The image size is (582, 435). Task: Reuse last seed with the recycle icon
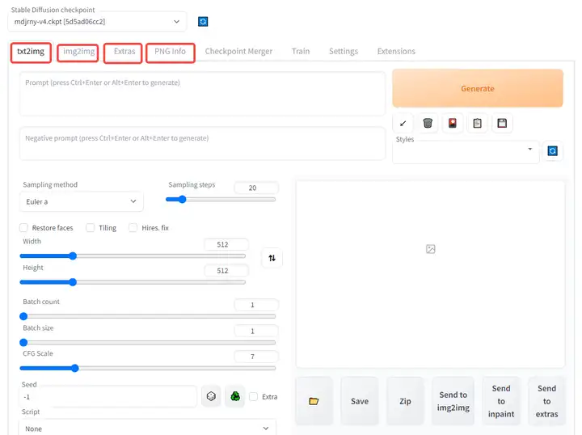[235, 396]
